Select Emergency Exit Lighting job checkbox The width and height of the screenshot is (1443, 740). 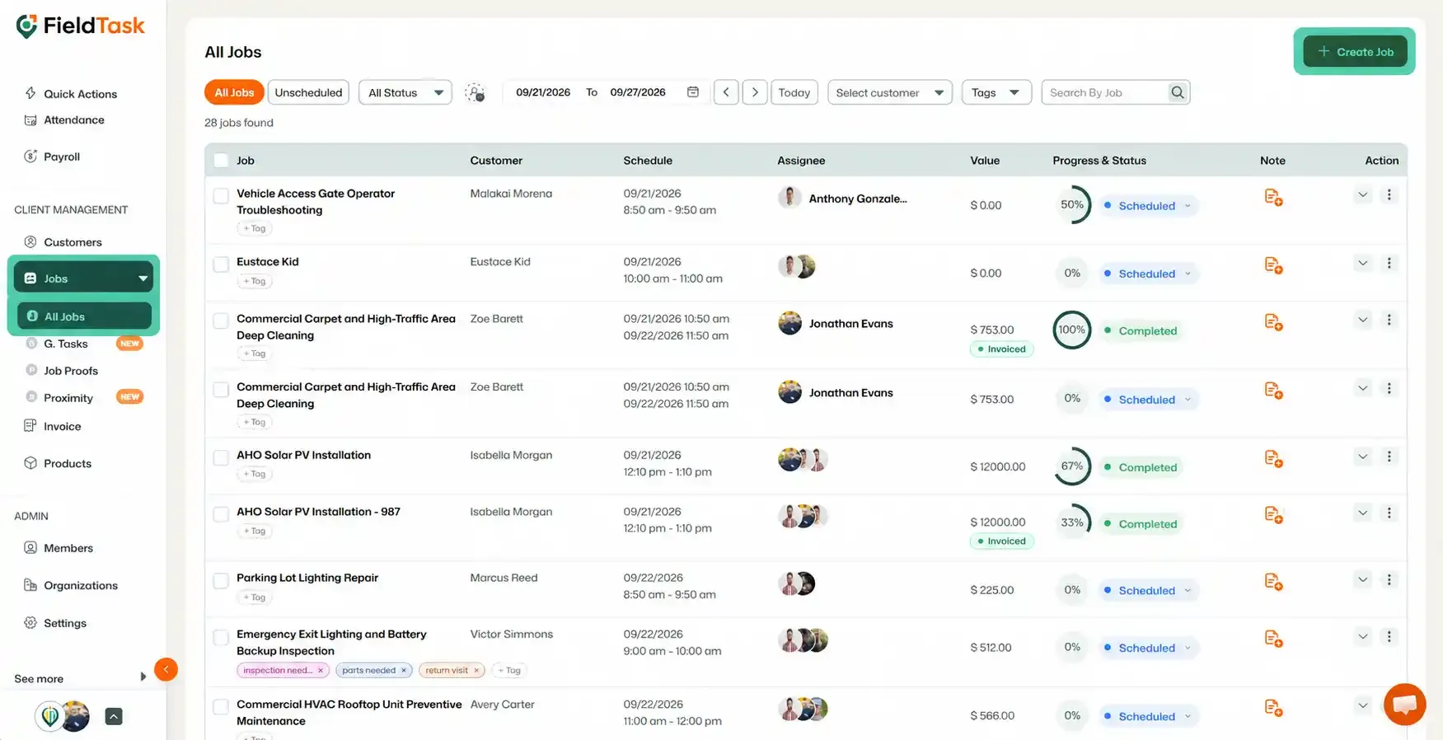pos(221,637)
